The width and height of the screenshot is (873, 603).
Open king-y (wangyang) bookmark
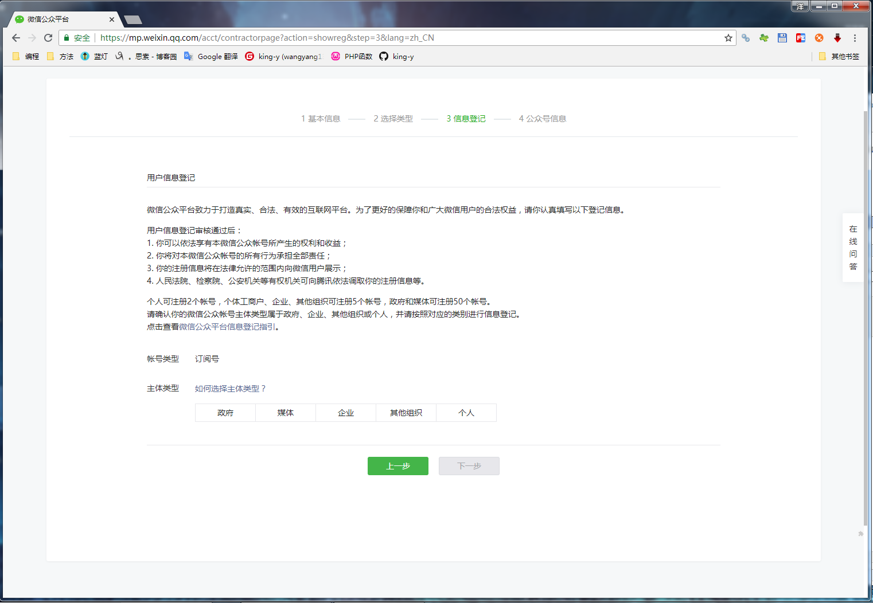click(284, 56)
